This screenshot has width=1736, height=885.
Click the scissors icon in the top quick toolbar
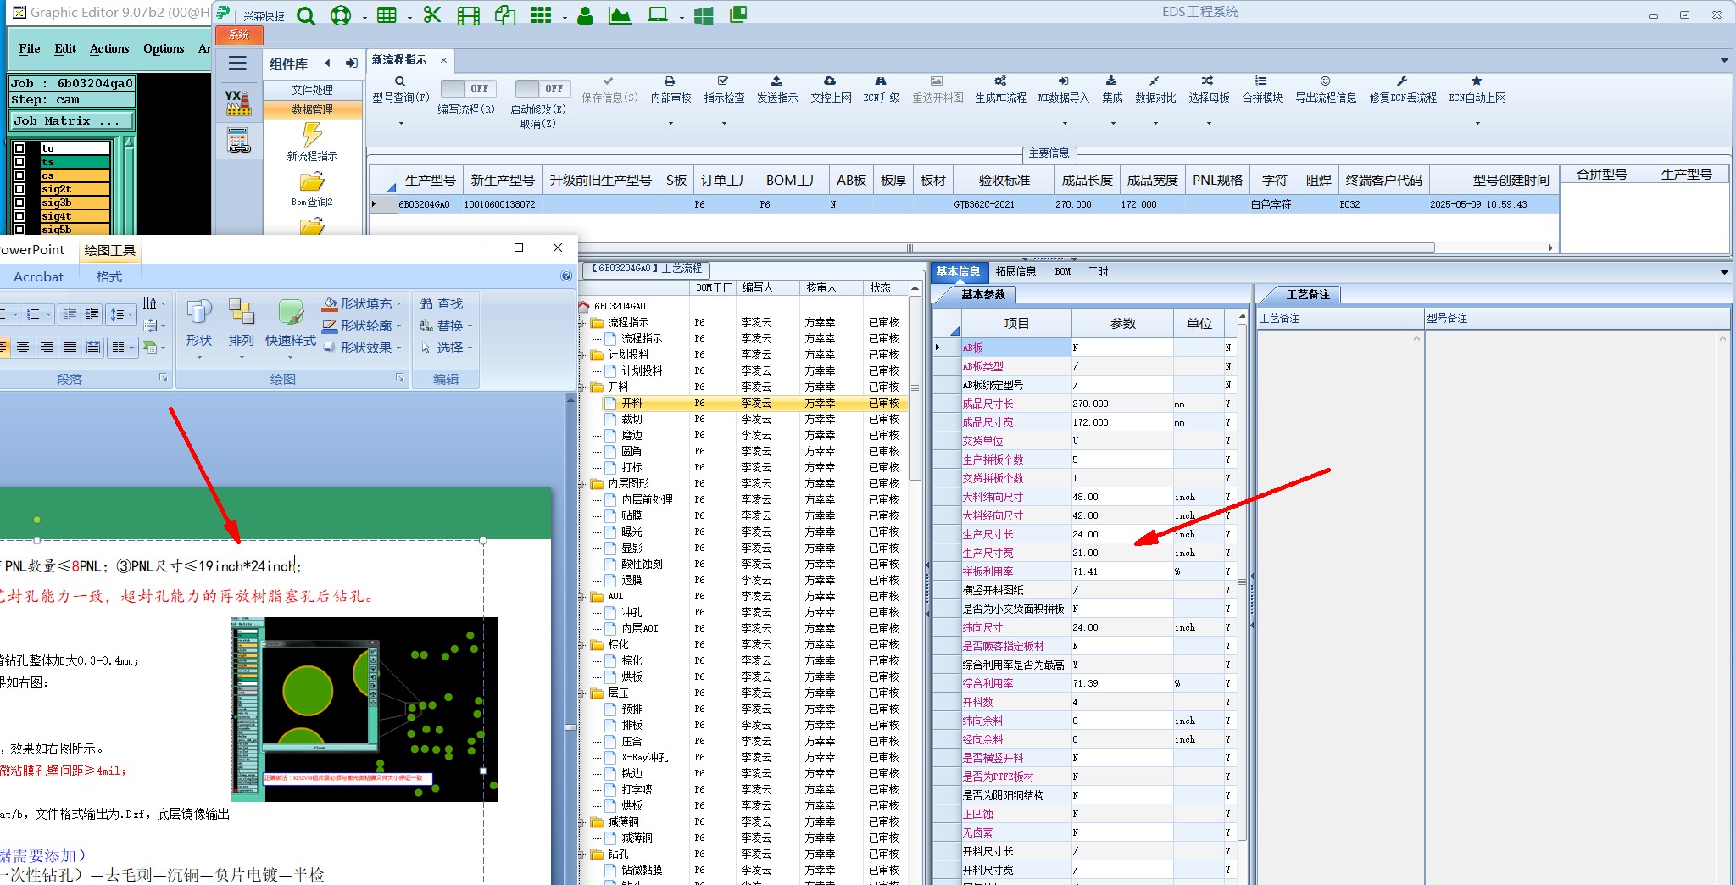[432, 15]
